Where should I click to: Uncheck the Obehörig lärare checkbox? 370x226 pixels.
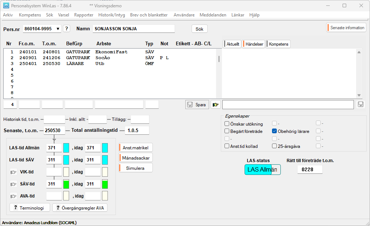275,131
